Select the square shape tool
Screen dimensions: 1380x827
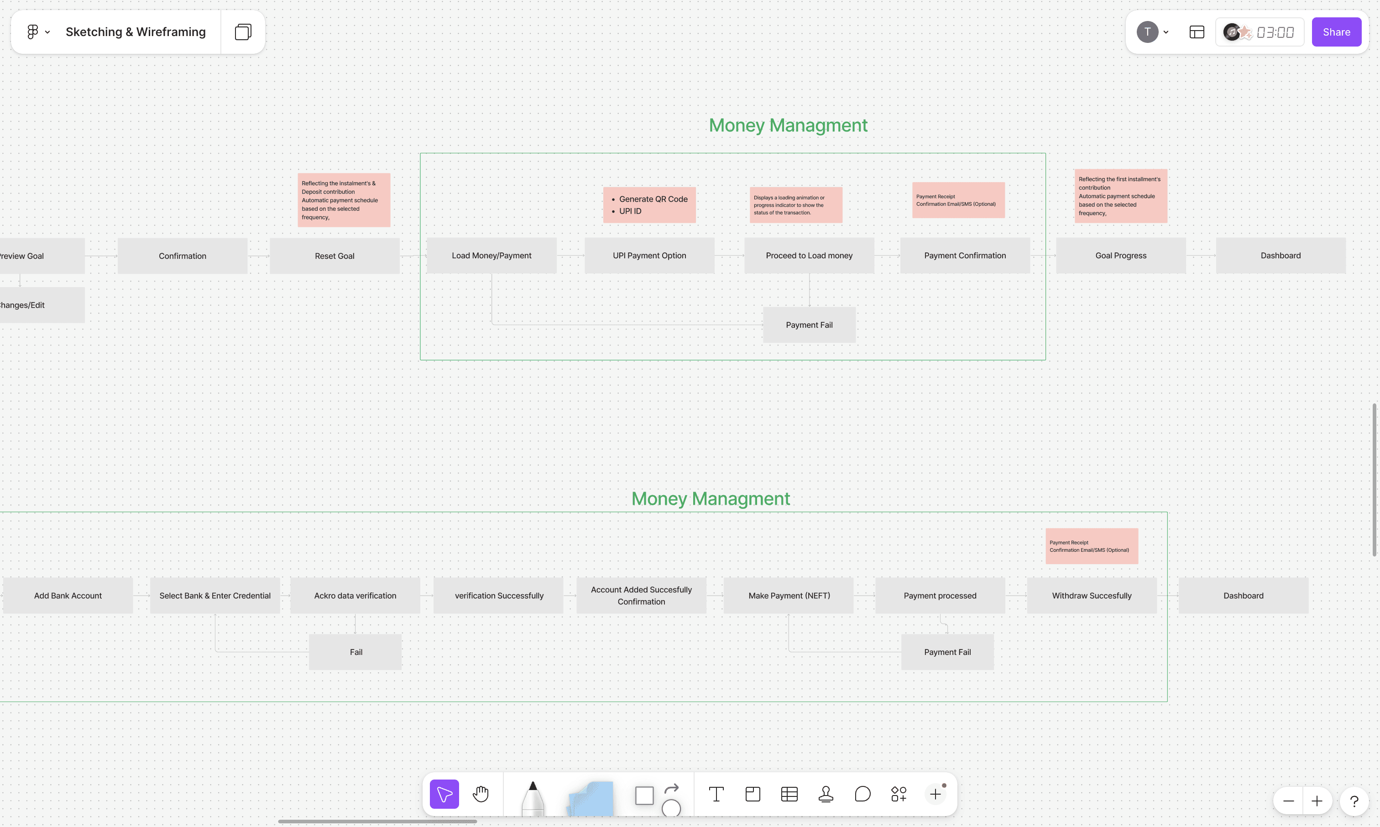(x=644, y=795)
